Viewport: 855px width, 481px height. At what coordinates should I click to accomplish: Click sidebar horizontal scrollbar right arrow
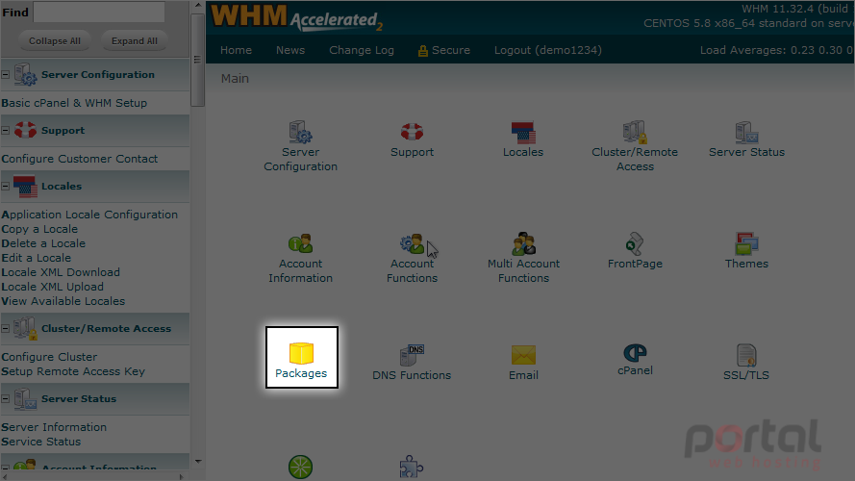182,476
